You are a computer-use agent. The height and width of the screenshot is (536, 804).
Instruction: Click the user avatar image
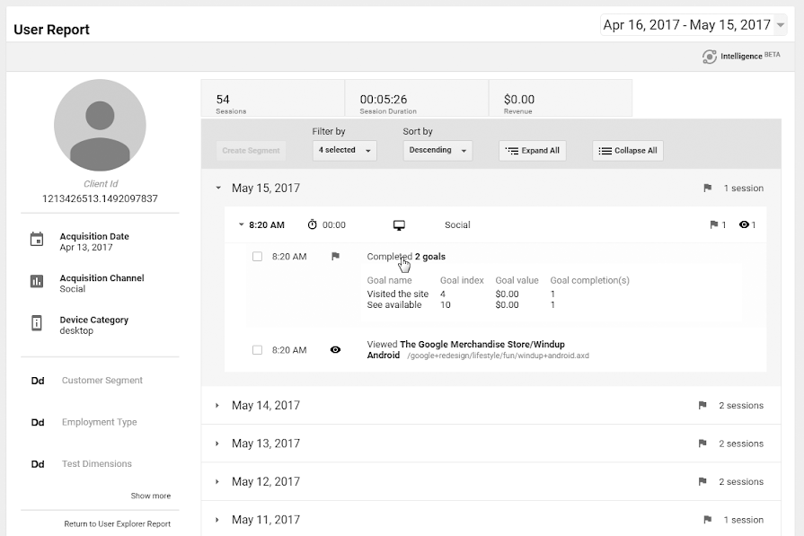click(100, 125)
